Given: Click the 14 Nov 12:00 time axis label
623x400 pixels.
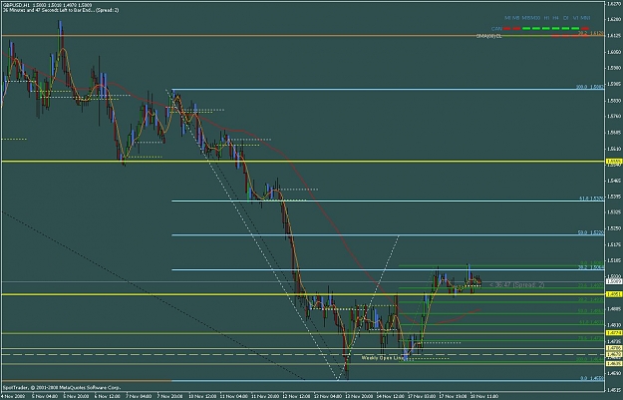Looking at the screenshot, I should pos(390,396).
